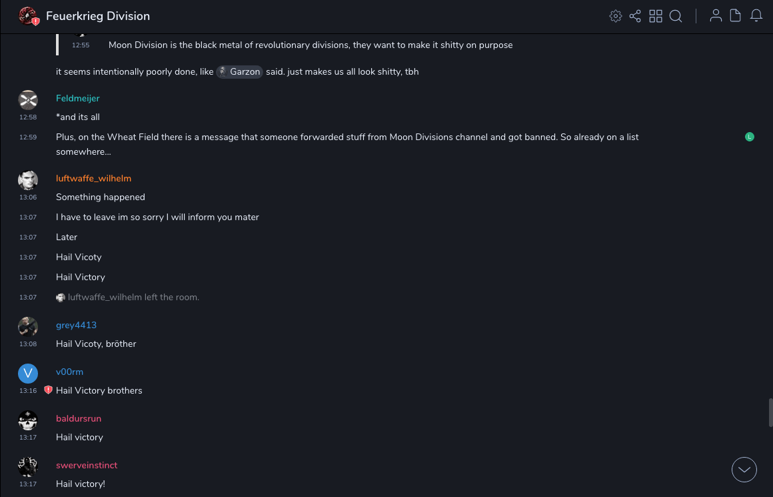
Task: Jump to latest messages down arrow
Action: click(x=744, y=470)
